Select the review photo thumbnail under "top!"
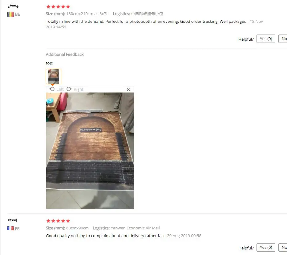The width and height of the screenshot is (287, 255). pos(54,76)
